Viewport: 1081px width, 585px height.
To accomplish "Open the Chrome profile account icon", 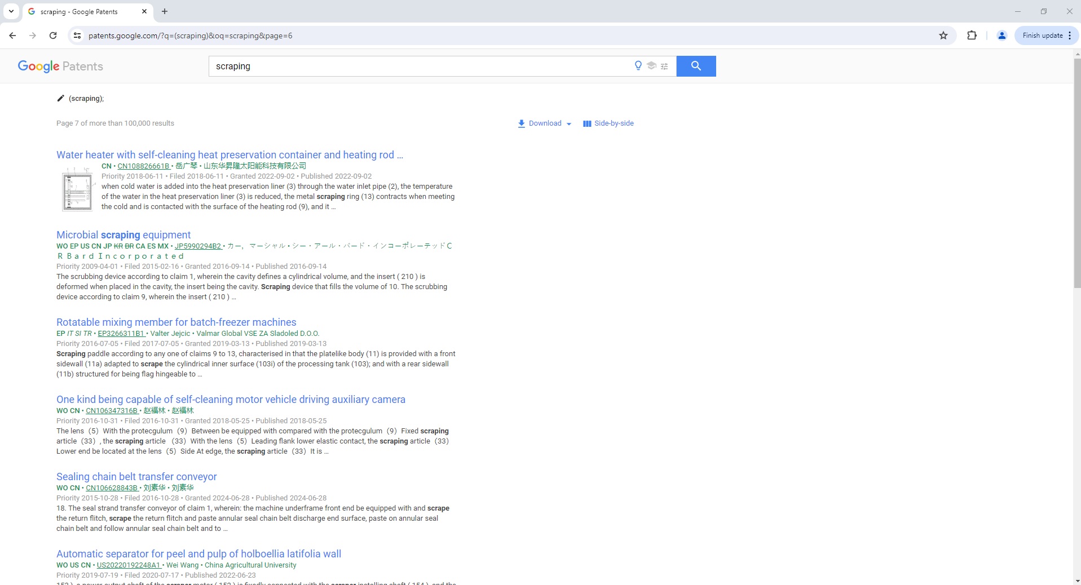I will pyautogui.click(x=1002, y=36).
